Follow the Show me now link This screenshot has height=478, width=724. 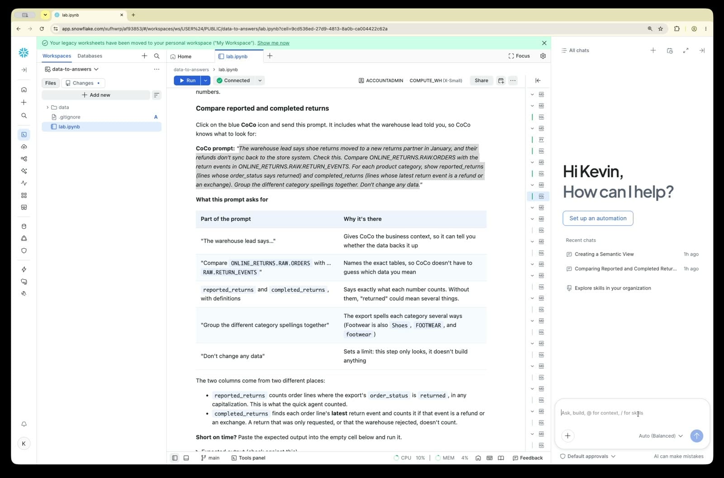[x=273, y=43]
